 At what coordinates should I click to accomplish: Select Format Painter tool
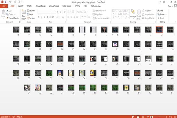coord(13,18)
